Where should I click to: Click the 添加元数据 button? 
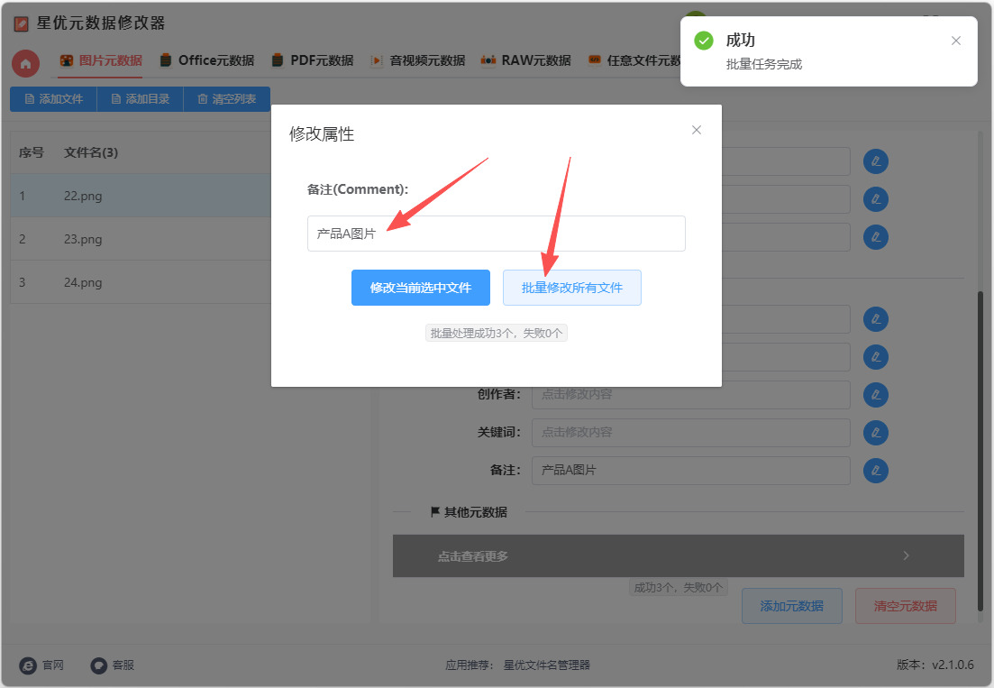[792, 606]
